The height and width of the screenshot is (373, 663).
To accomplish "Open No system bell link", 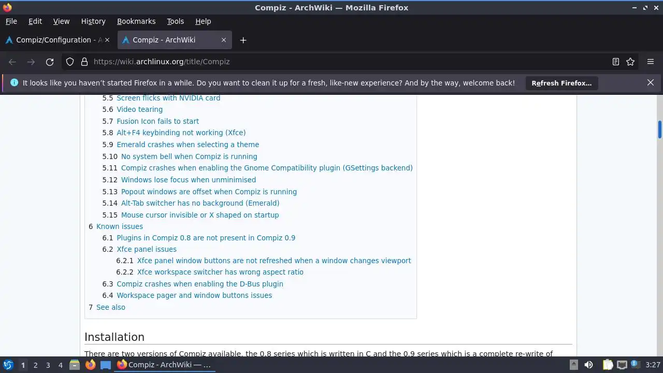I will 189,156.
